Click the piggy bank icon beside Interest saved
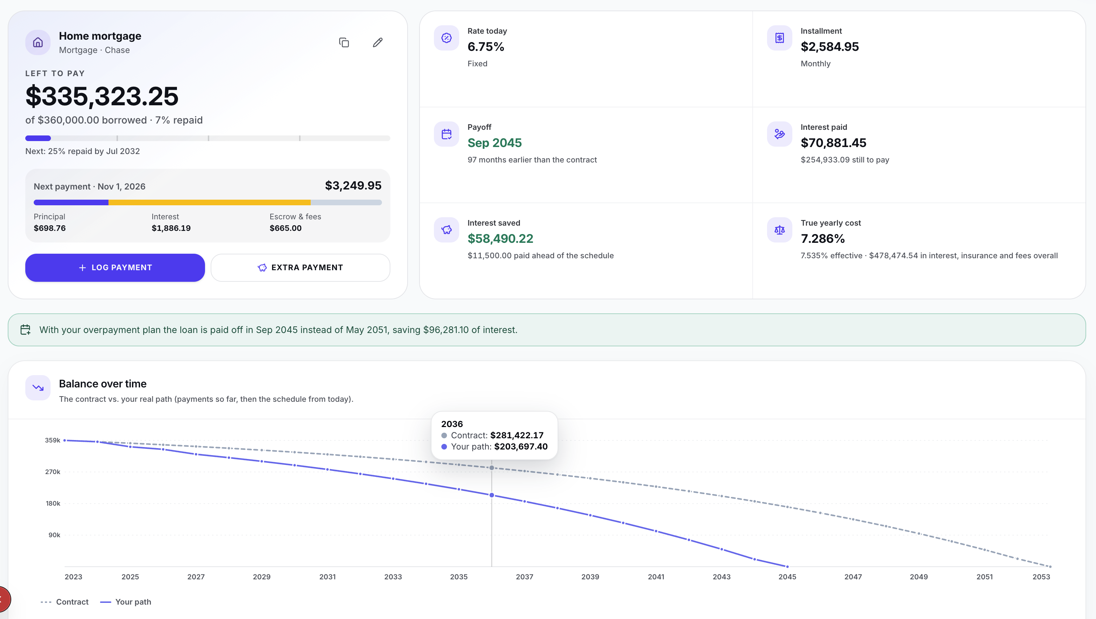Viewport: 1096px width, 619px height. (446, 230)
